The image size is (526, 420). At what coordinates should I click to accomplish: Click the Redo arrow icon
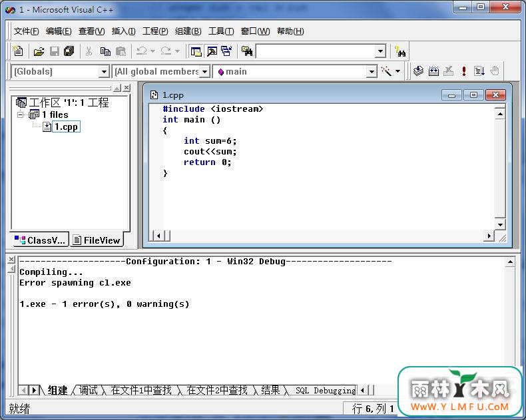coord(166,51)
